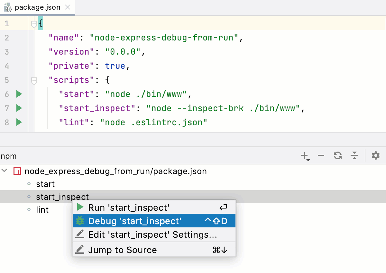Image resolution: width=386 pixels, height=273 pixels.
Task: Click the remove (minus) icon in npm toolbar
Action: pos(321,156)
